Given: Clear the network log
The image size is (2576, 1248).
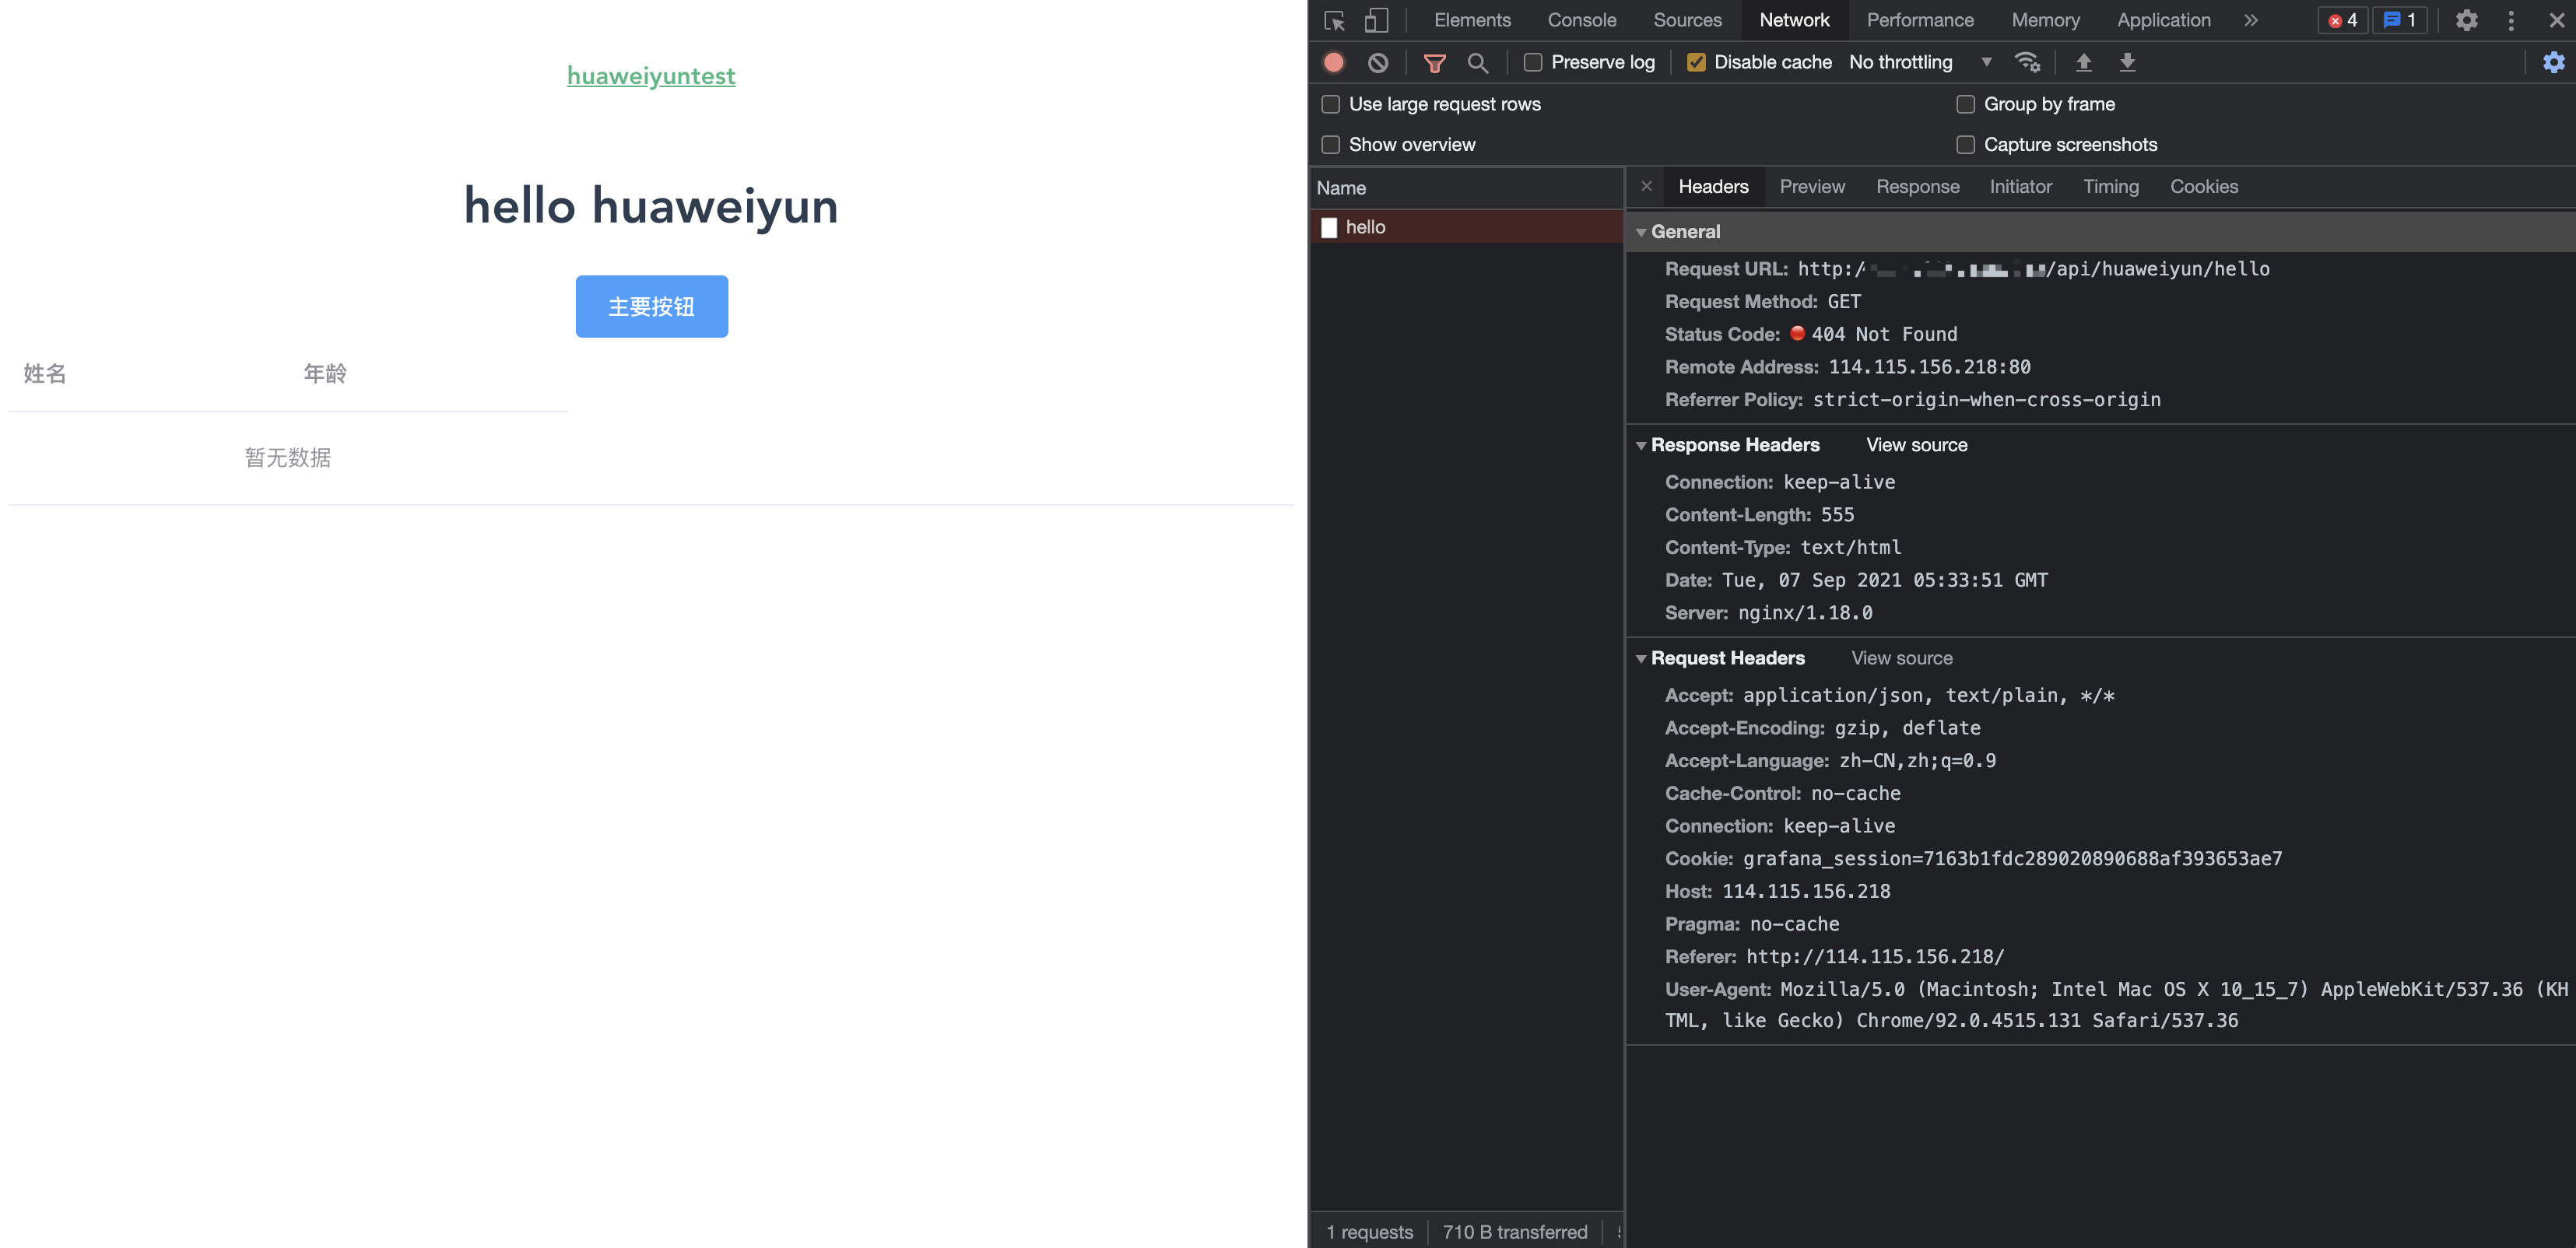Looking at the screenshot, I should click(x=1378, y=62).
